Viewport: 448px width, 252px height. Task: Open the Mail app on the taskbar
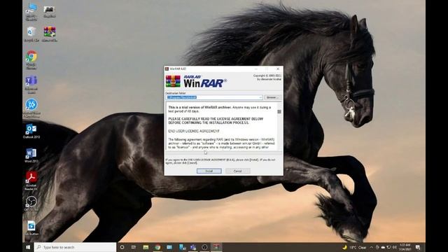[x=169, y=247]
